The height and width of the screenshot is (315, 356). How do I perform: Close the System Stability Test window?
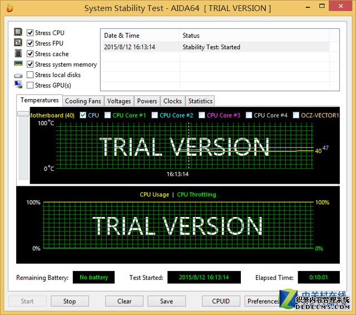[340, 6]
